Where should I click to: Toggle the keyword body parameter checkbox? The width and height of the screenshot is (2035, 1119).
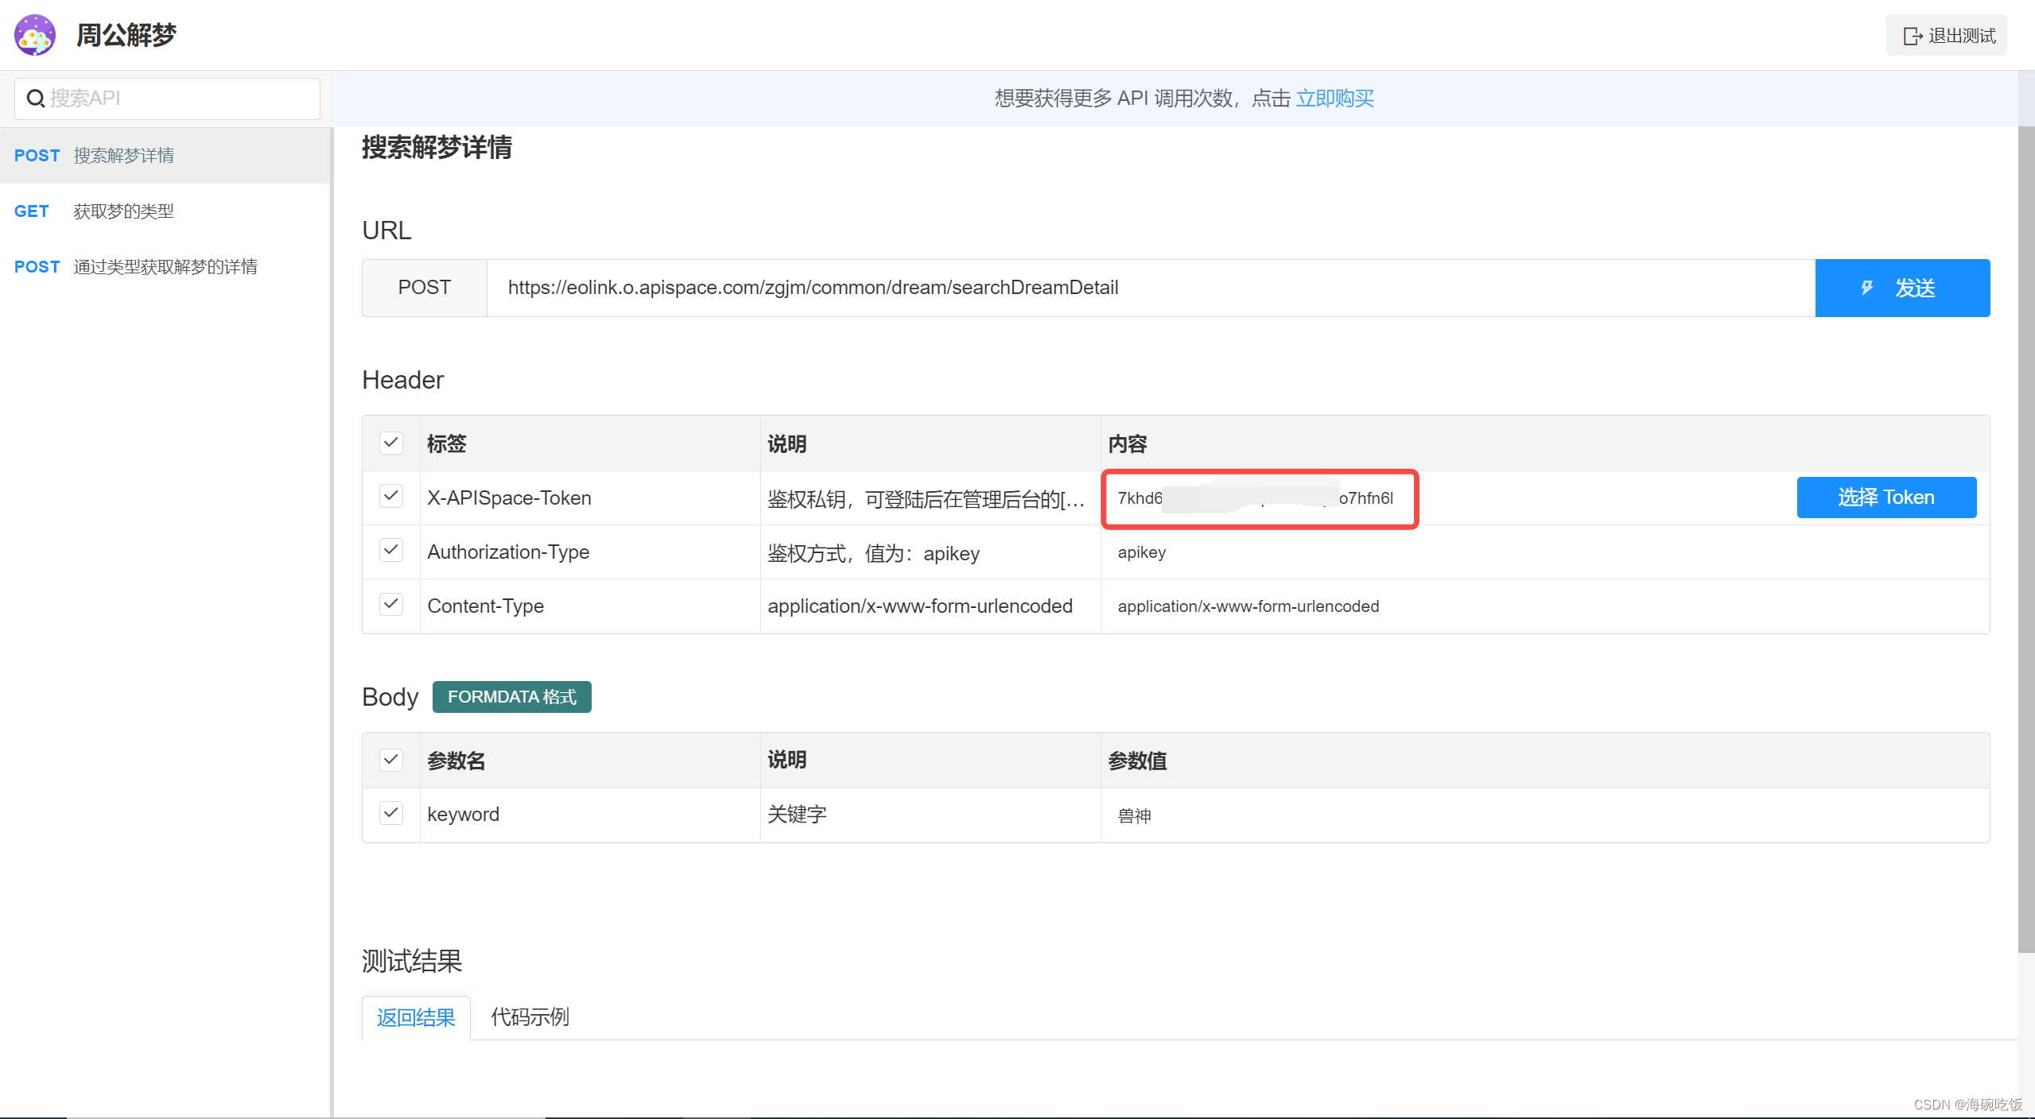tap(390, 813)
